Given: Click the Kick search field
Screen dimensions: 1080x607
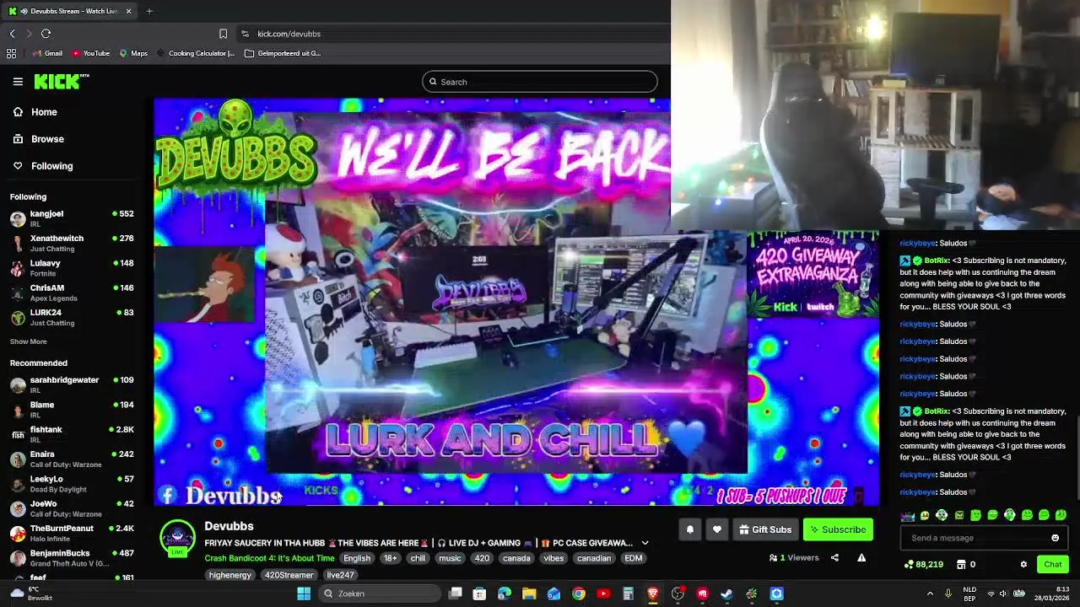Looking at the screenshot, I should [540, 82].
